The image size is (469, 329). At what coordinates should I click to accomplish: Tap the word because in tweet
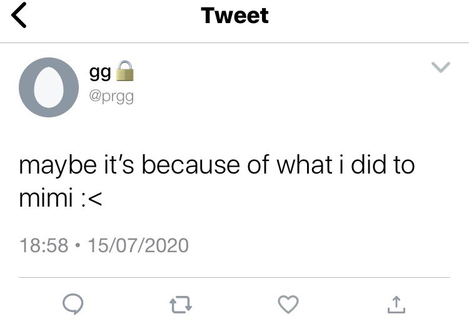click(x=191, y=165)
